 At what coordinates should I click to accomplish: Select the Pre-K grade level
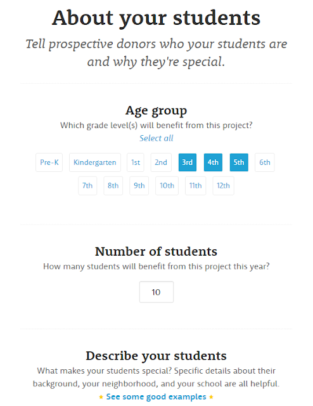(x=49, y=162)
